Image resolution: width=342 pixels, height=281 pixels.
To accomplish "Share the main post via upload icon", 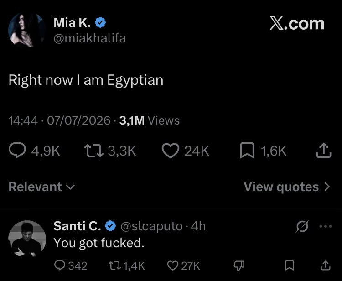I will point(324,151).
